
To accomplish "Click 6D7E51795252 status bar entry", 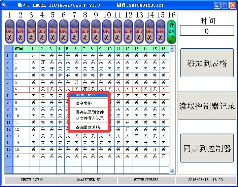I will [146, 180].
